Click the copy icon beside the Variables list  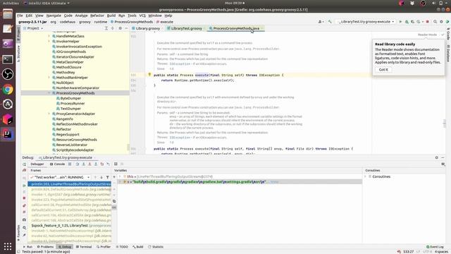[114, 201]
